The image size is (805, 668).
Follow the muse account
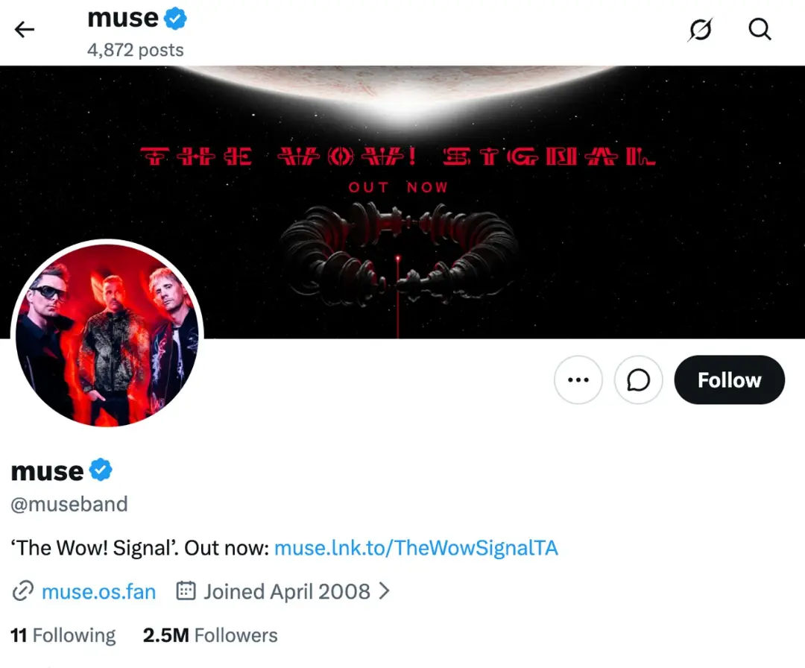pos(729,380)
